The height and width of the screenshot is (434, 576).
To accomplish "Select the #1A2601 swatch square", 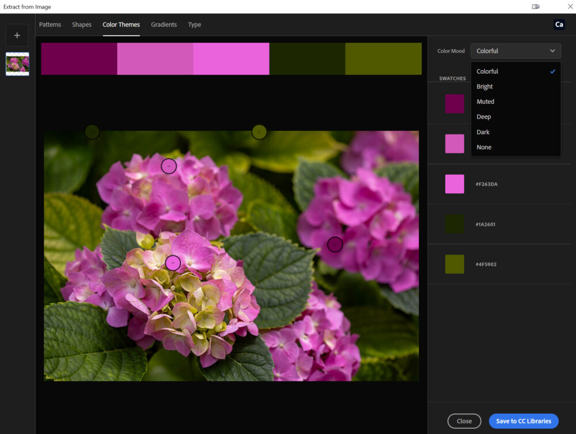I will coord(454,224).
